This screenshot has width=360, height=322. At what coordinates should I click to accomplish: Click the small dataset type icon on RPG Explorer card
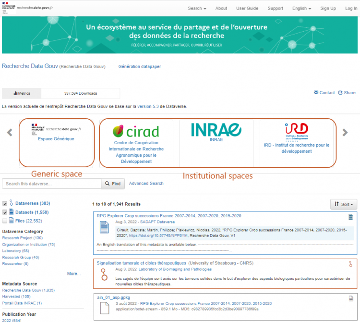[350, 217]
